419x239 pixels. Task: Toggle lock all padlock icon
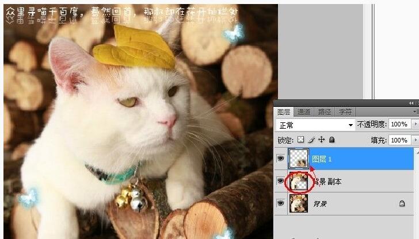[x=332, y=140]
